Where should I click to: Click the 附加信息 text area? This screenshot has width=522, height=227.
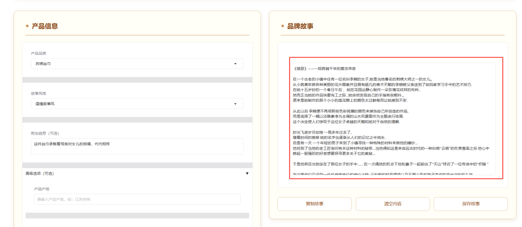(137, 146)
